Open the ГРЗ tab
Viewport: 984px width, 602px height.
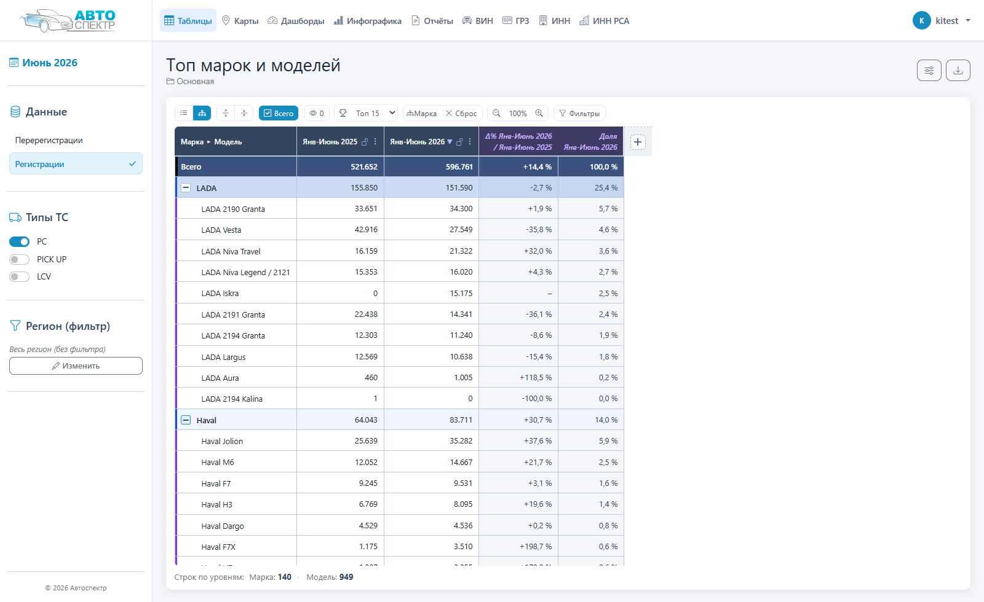point(516,20)
